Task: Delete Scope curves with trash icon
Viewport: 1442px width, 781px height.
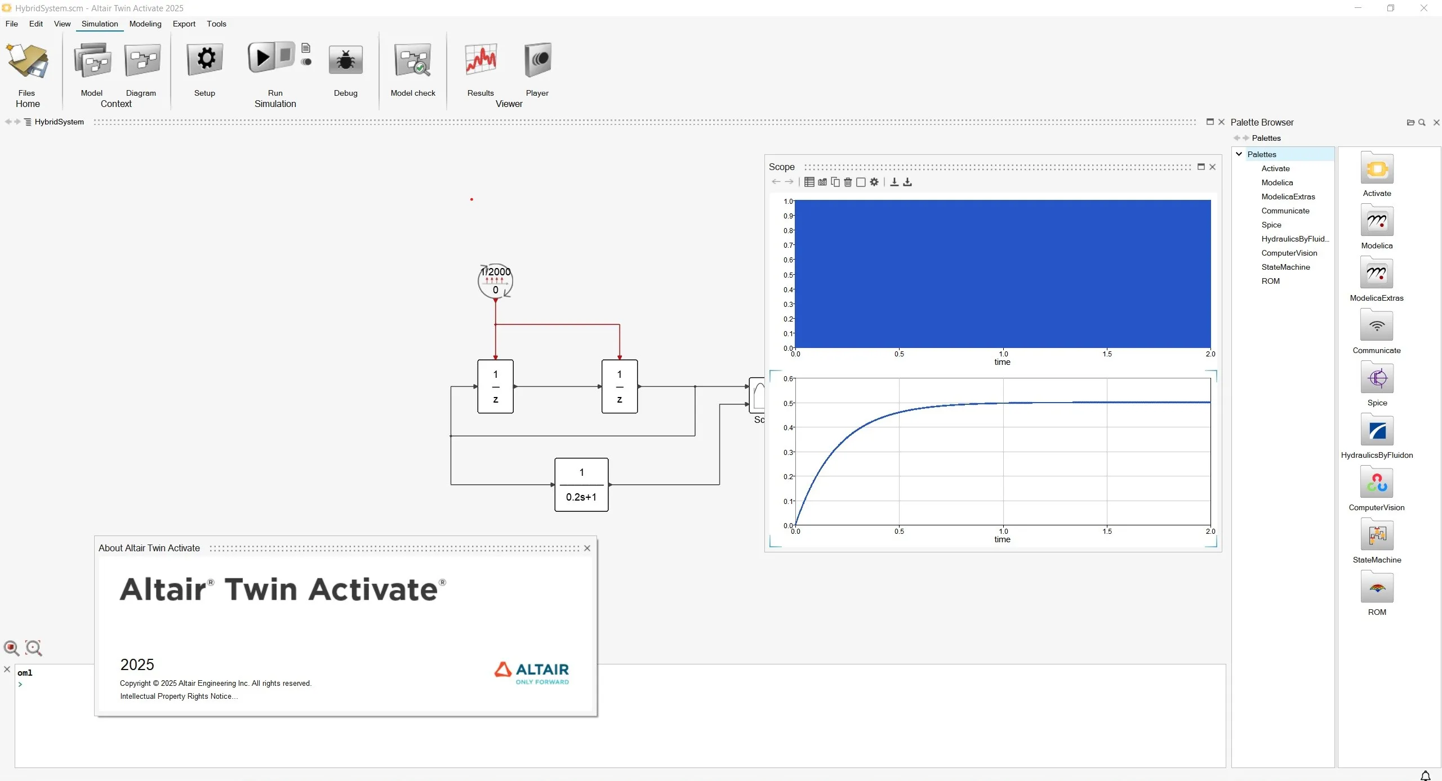Action: point(848,182)
